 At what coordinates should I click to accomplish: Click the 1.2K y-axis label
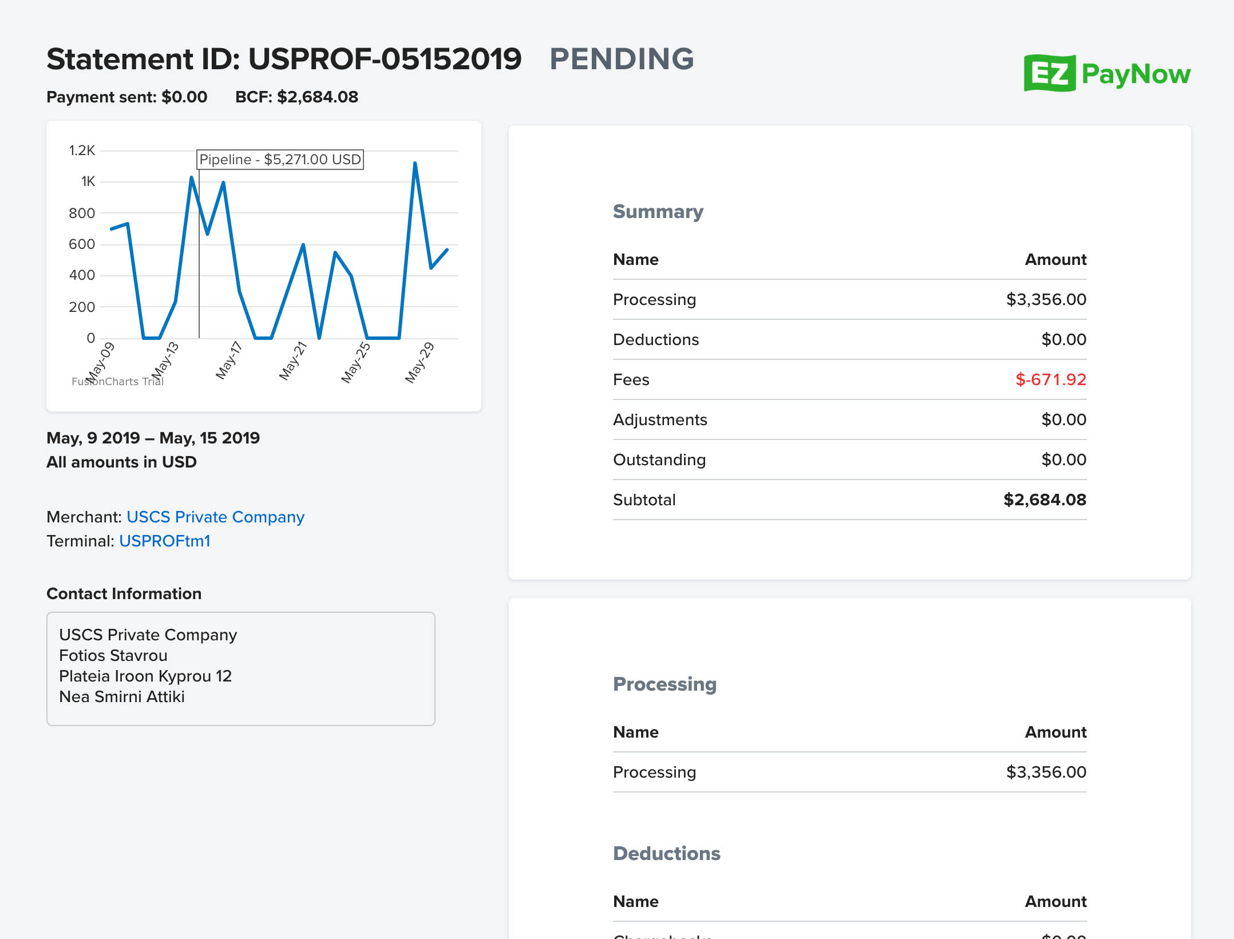tap(82, 150)
